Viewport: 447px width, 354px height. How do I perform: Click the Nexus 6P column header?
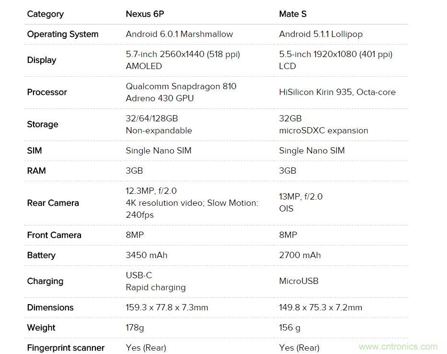coord(145,14)
